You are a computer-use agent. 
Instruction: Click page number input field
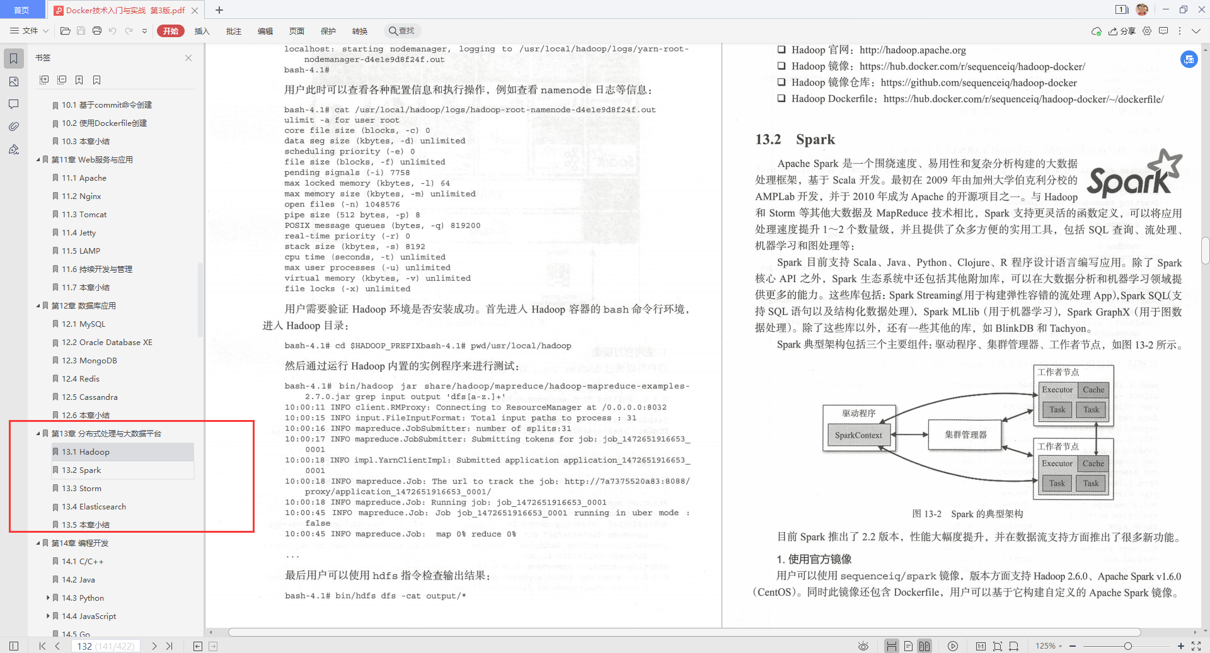coord(105,646)
